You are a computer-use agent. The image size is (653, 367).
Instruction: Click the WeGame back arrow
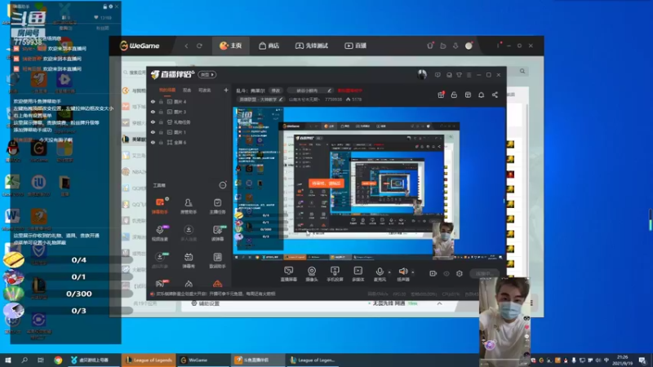click(186, 46)
